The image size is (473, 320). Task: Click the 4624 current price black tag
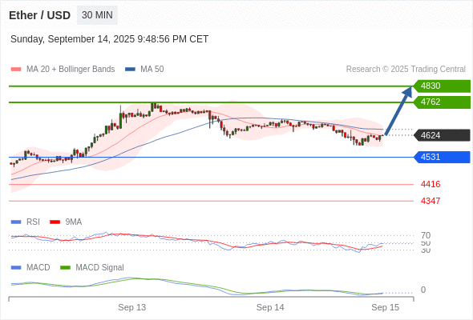[x=442, y=135]
